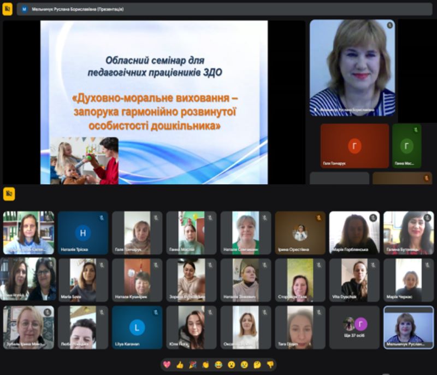Send the surprised face reaction
Viewport: 437px width, 375px height.
pyautogui.click(x=232, y=365)
